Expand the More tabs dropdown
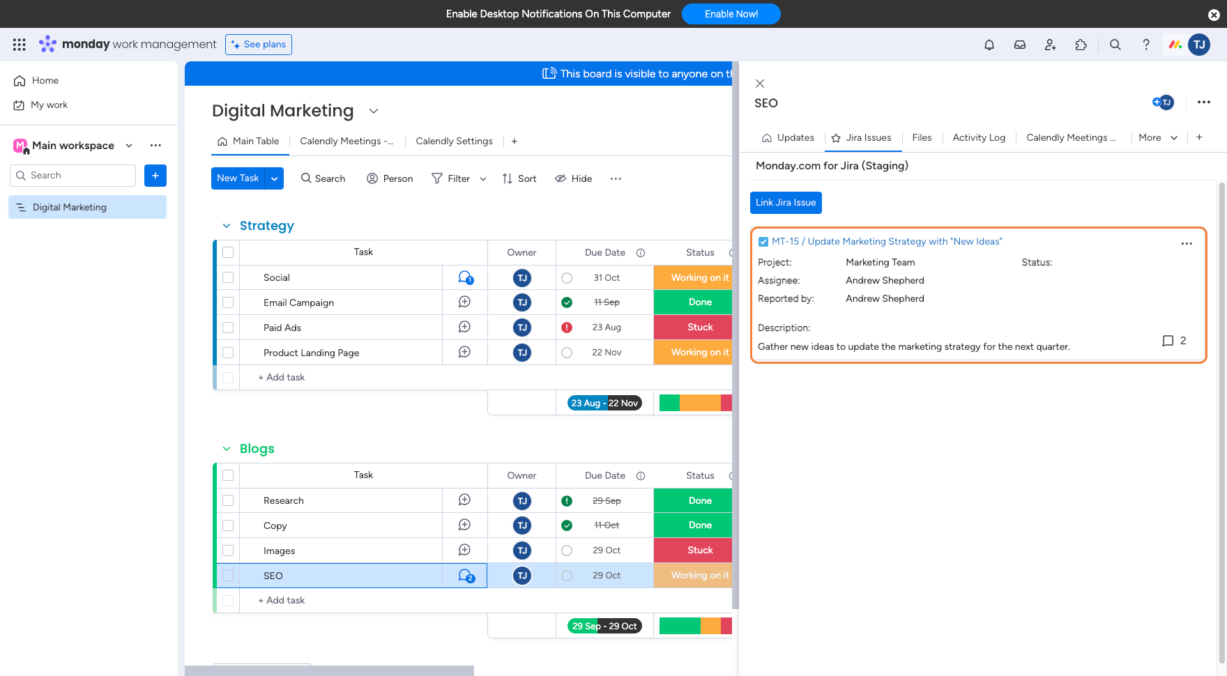 [x=1158, y=138]
